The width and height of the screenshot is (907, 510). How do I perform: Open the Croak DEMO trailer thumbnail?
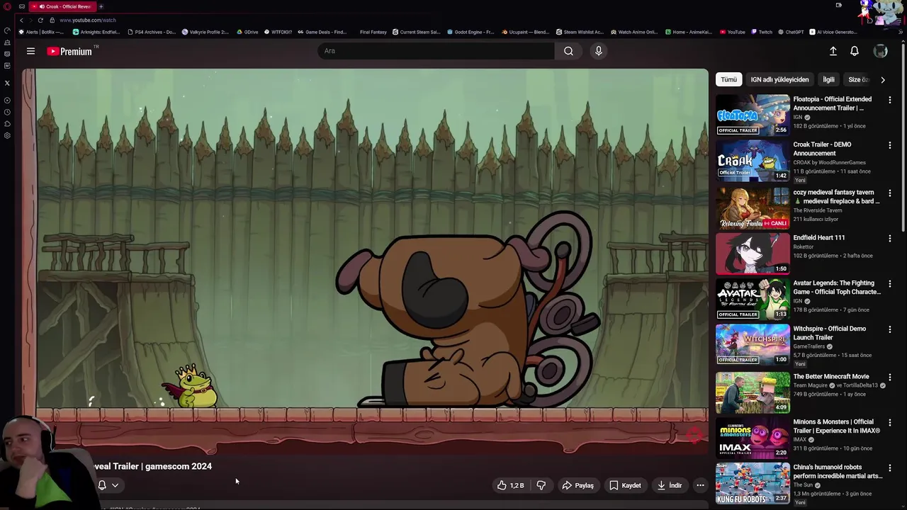(x=753, y=161)
